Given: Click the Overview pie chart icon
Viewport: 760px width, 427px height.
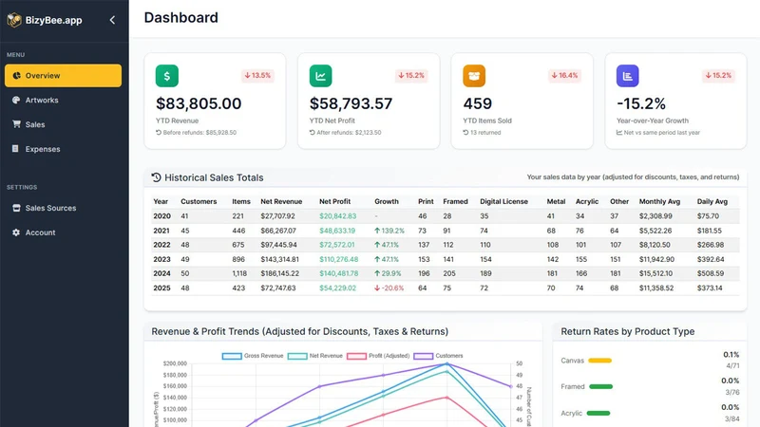Looking at the screenshot, I should 16,76.
